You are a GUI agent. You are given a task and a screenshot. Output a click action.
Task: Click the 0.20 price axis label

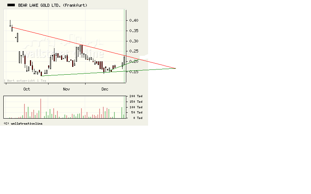(x=134, y=61)
